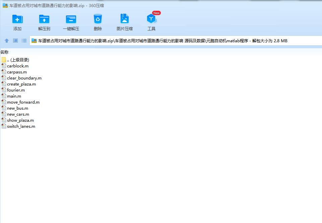
Task: Click the archive path address field
Action: pyautogui.click(x=176, y=41)
